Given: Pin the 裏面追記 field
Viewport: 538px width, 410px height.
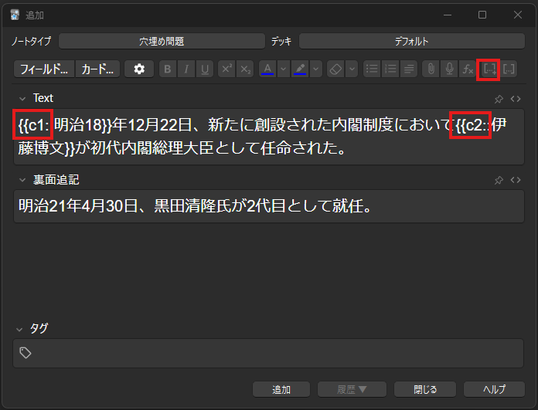Looking at the screenshot, I should point(499,180).
